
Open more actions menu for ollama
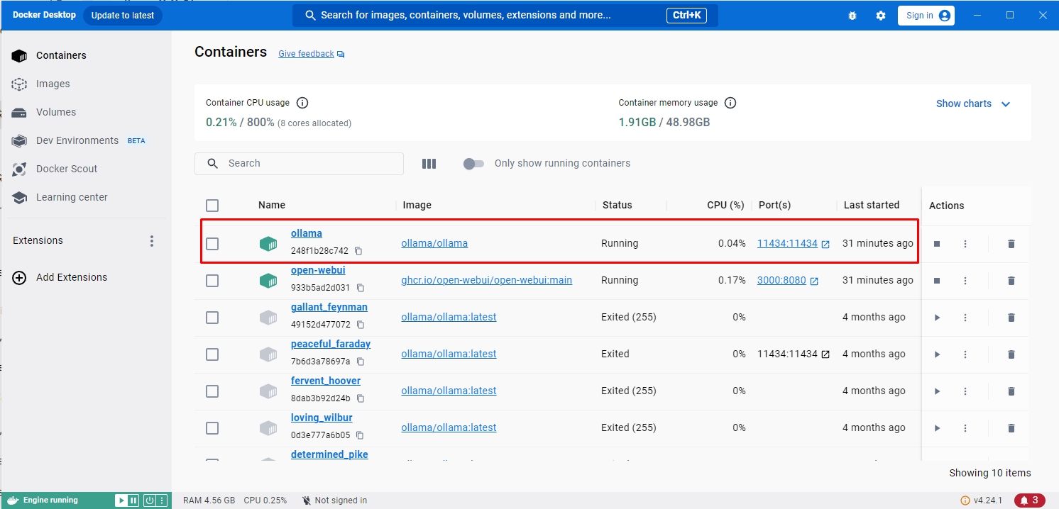pos(965,244)
